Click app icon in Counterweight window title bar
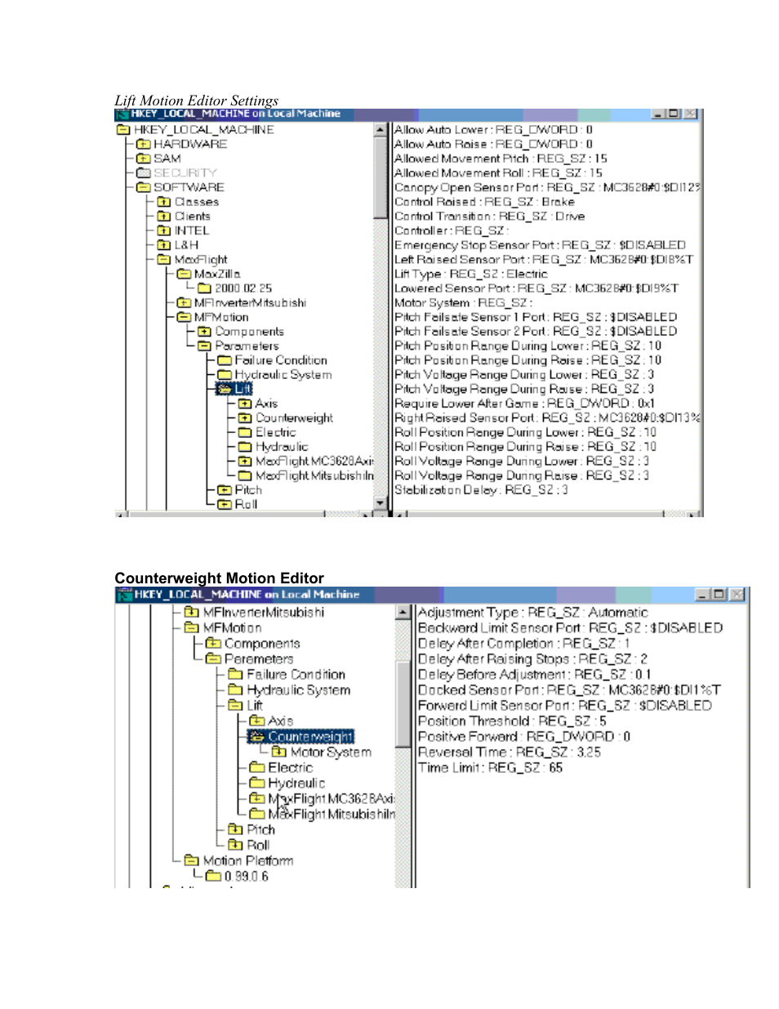 pyautogui.click(x=125, y=595)
